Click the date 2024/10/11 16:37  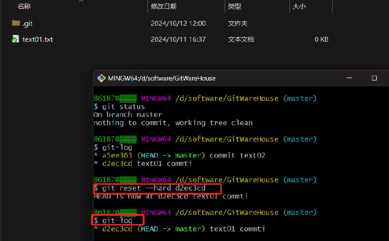pos(178,39)
